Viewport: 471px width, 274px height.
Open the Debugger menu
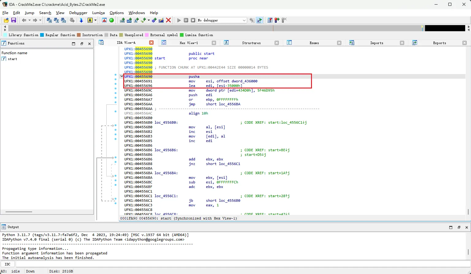point(78,13)
